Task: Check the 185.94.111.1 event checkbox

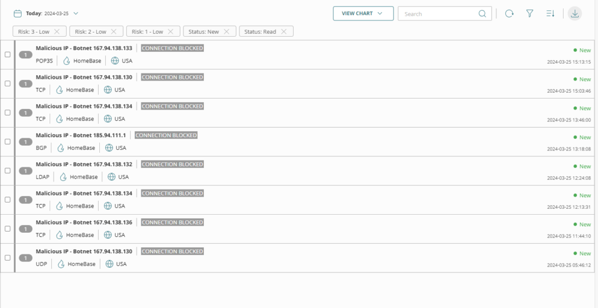Action: coord(8,141)
